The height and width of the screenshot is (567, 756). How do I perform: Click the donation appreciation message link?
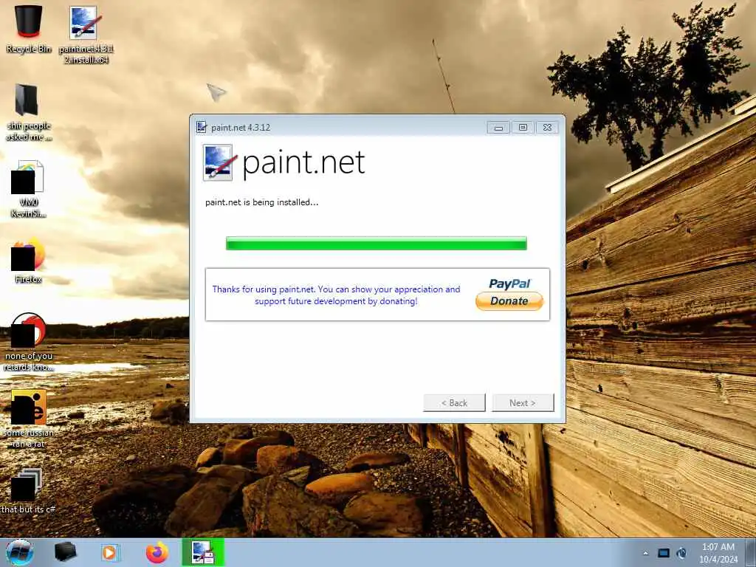[x=336, y=295]
